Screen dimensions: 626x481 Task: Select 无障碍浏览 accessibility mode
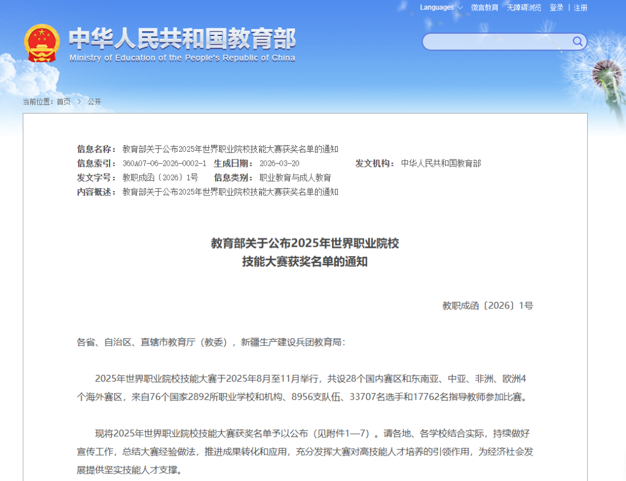pos(524,8)
